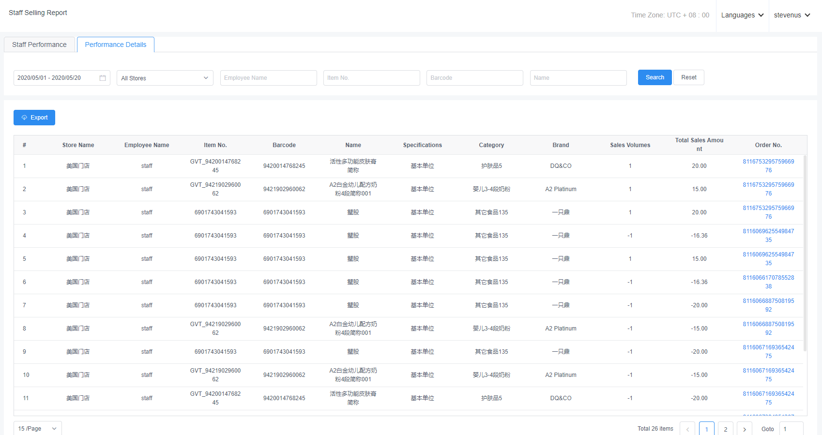Expand the All Stores dropdown

pyautogui.click(x=165, y=78)
